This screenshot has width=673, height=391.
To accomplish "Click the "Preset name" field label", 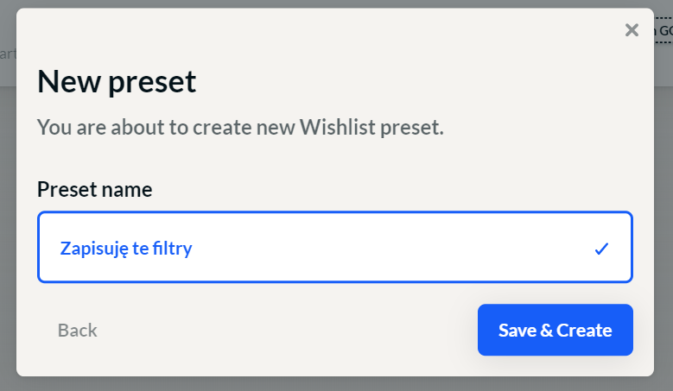I will [95, 189].
